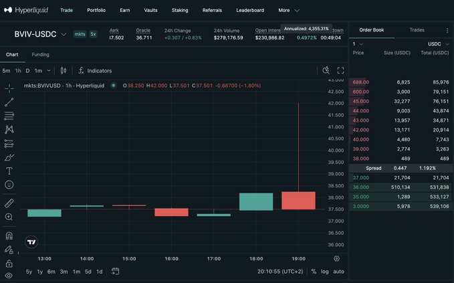Open the Indicators dialog
Screen dimensions: 454x283
coord(95,71)
